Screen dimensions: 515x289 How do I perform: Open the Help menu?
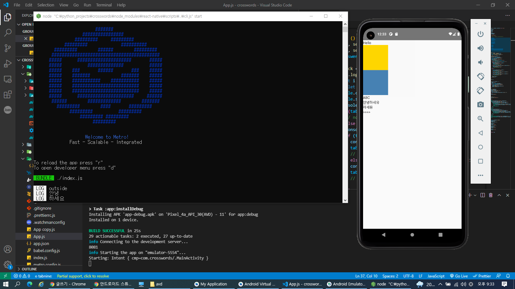tap(121, 5)
